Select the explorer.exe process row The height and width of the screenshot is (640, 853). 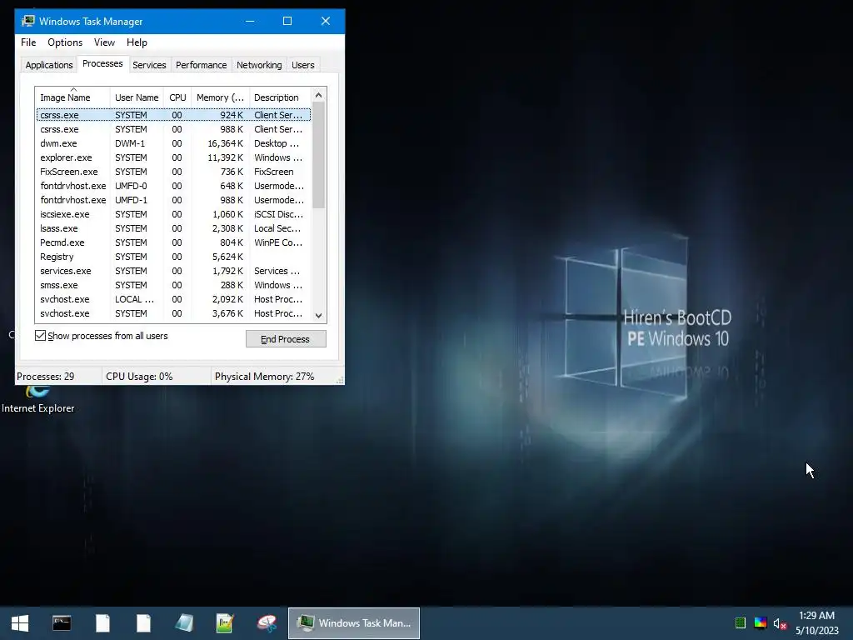pos(173,157)
